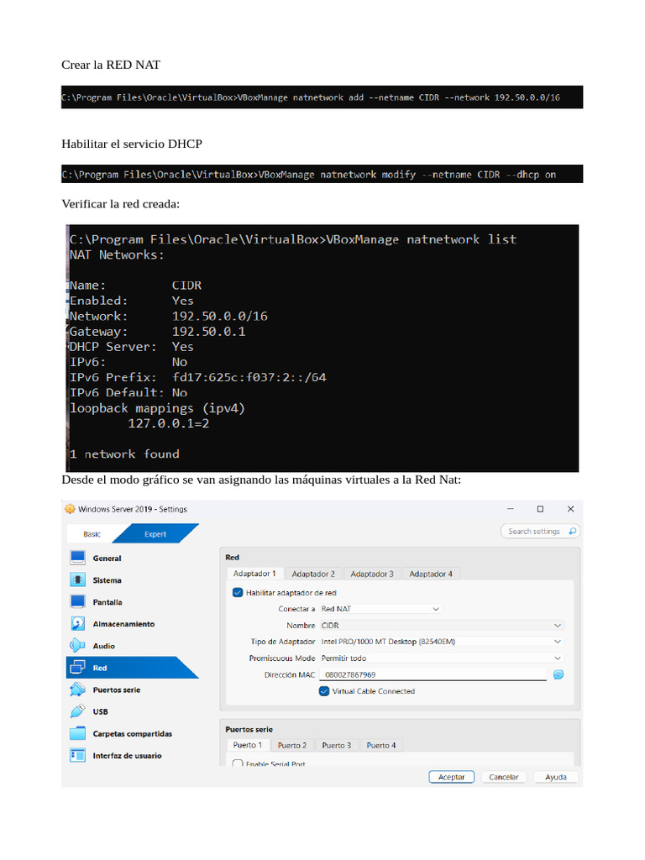Select the Puerto 1 tab
Screen dimensions: 645x860
tap(248, 745)
